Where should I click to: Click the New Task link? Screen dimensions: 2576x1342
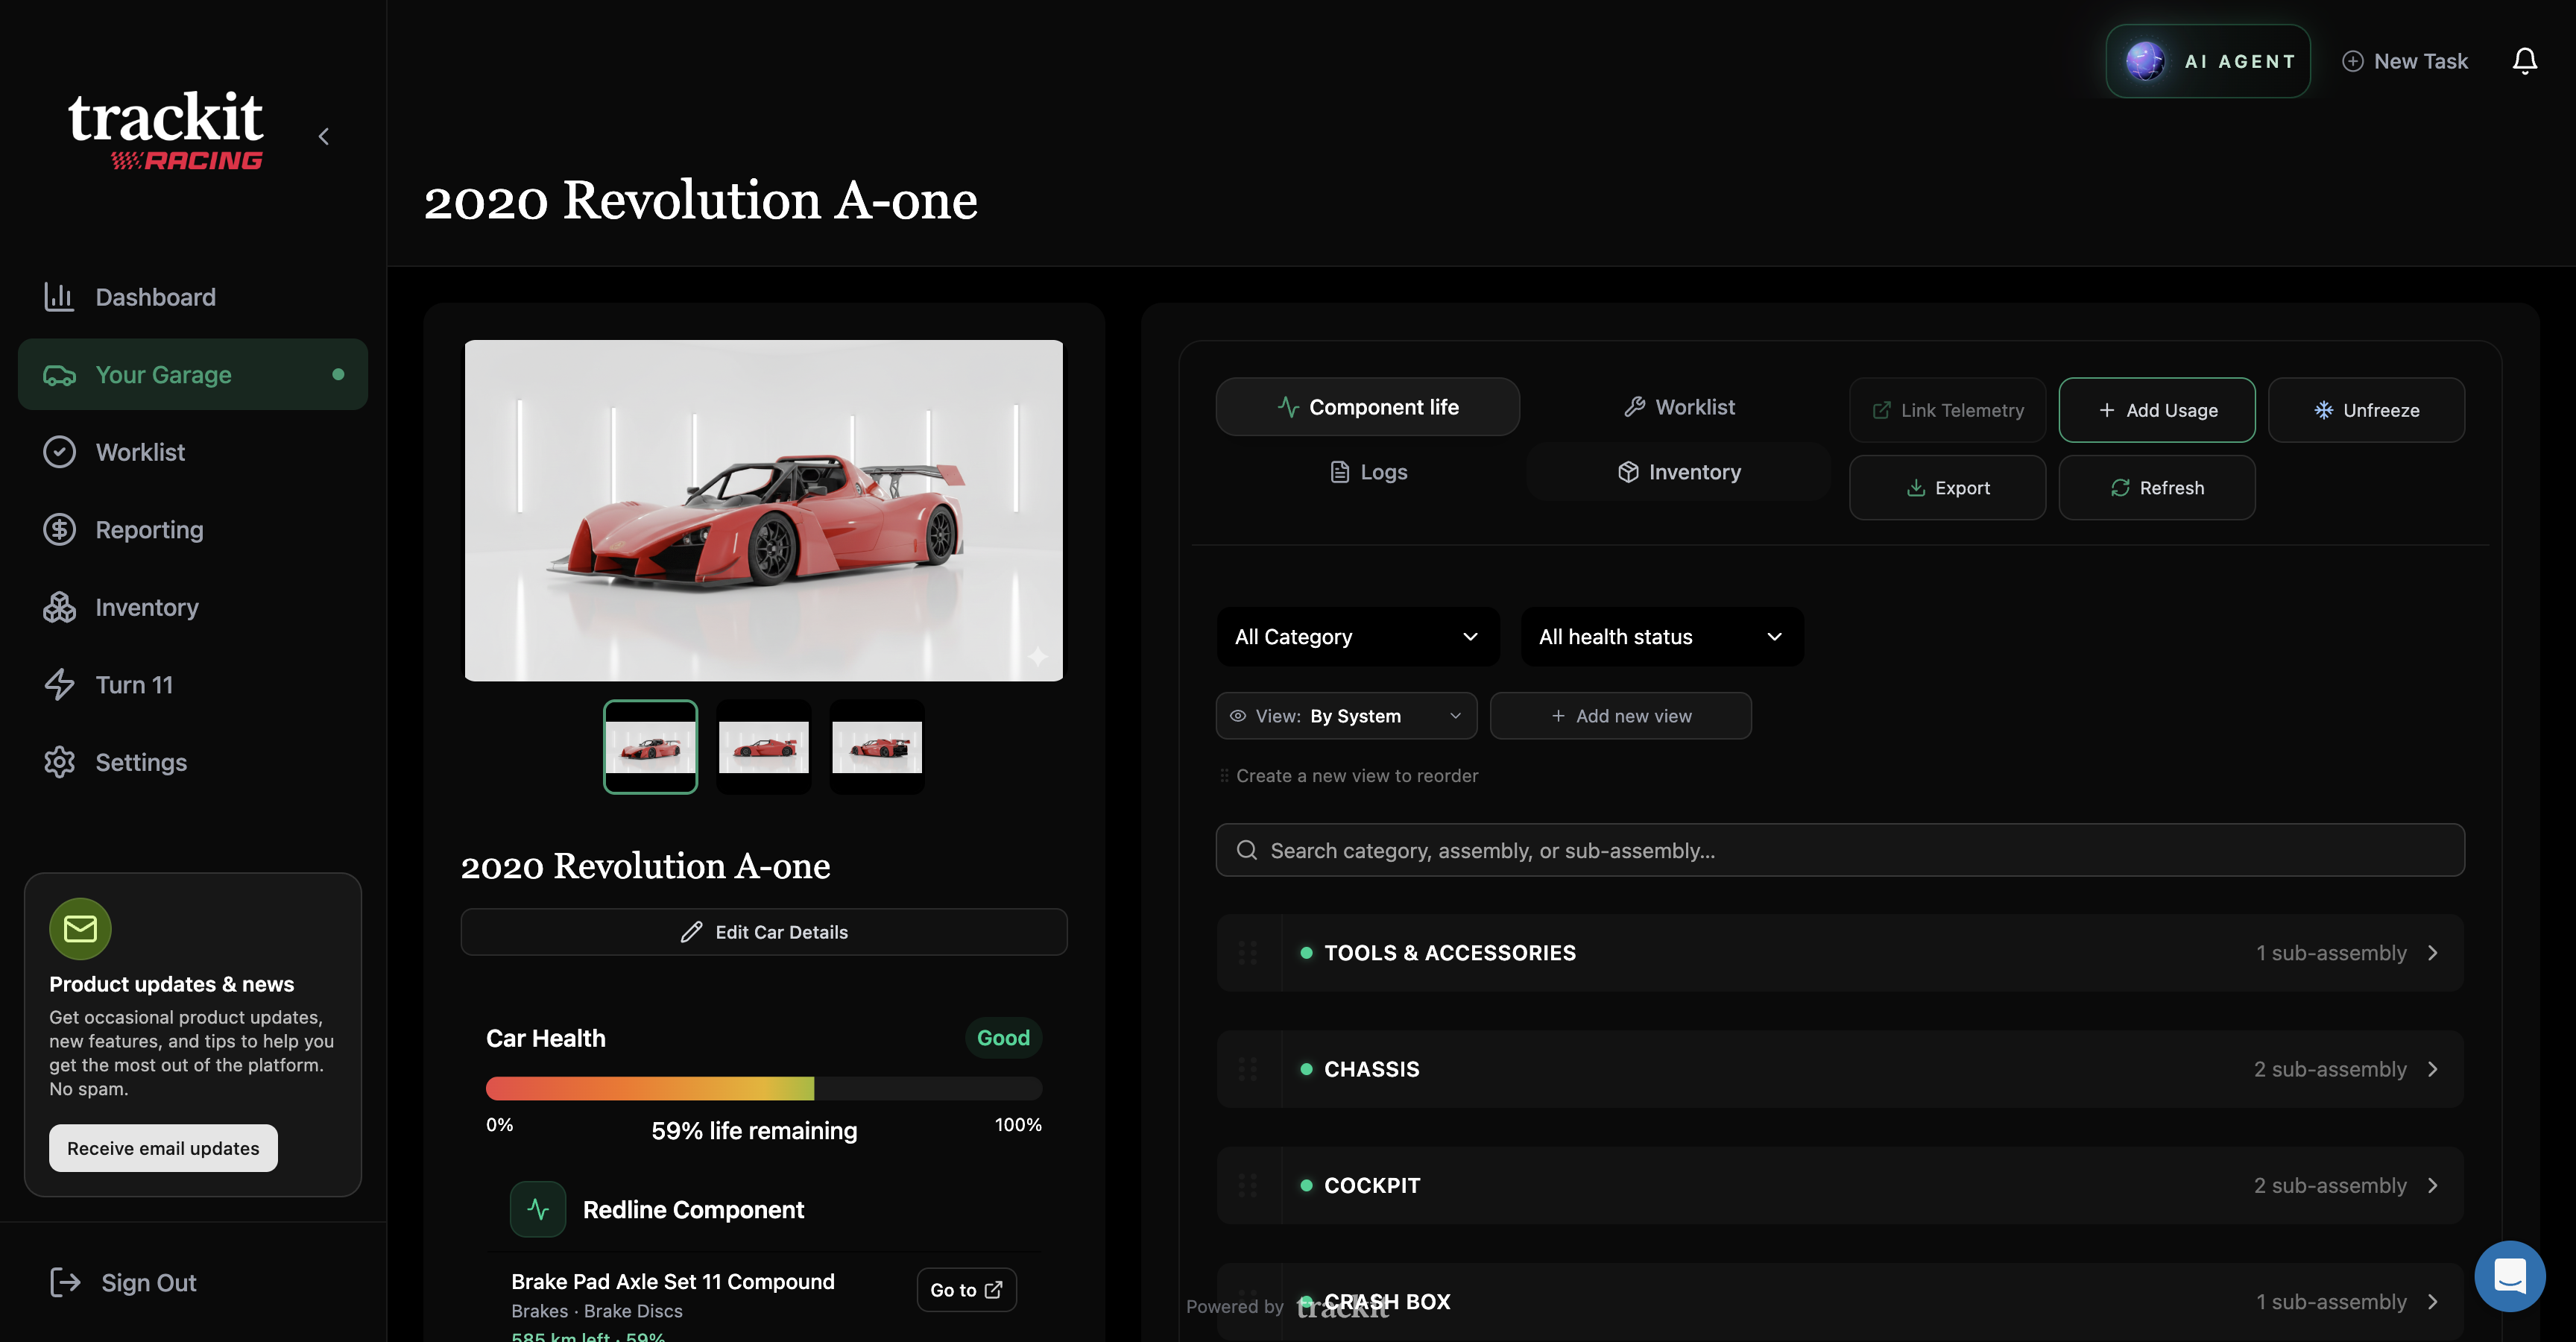pyautogui.click(x=2405, y=61)
